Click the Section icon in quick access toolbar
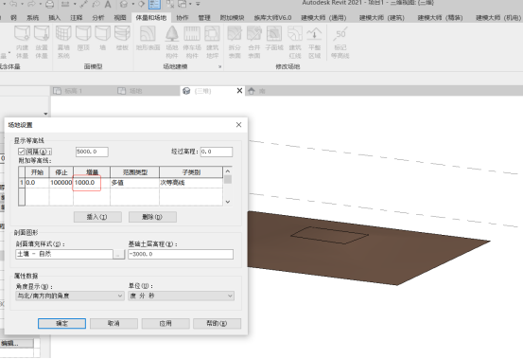 click(x=142, y=4)
